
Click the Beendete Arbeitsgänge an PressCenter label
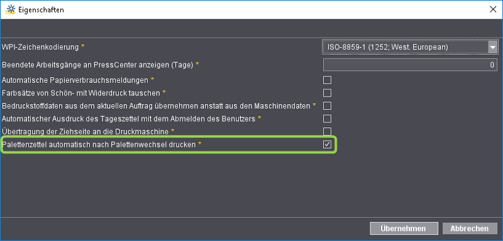(x=98, y=65)
